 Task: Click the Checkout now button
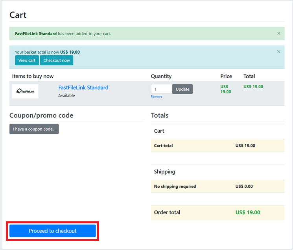[57, 60]
